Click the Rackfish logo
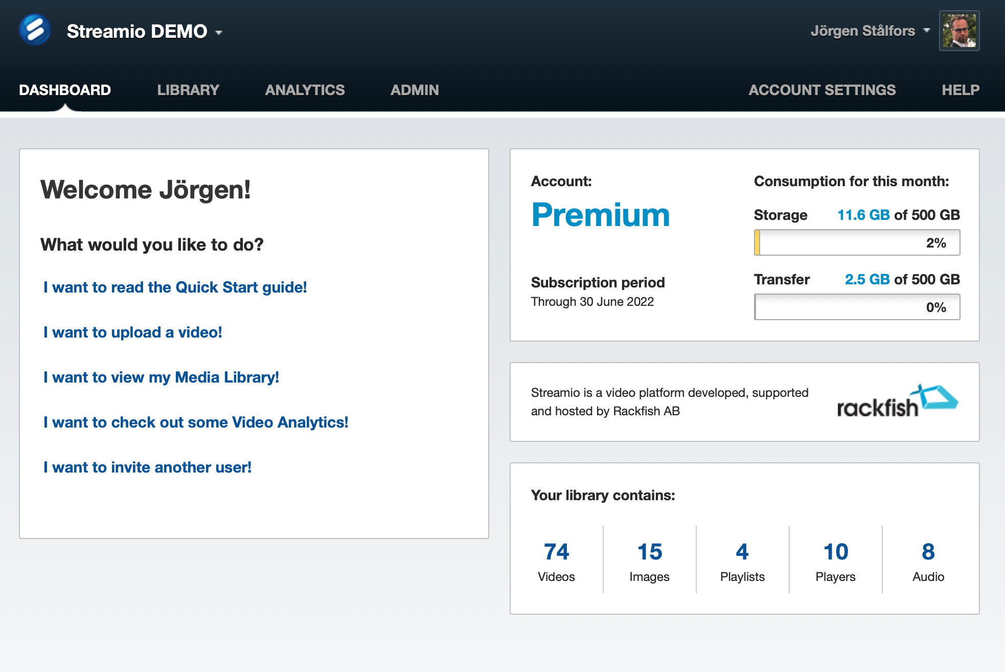 click(896, 401)
